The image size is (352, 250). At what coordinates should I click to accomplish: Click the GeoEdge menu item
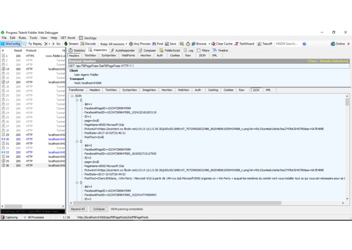88,38
